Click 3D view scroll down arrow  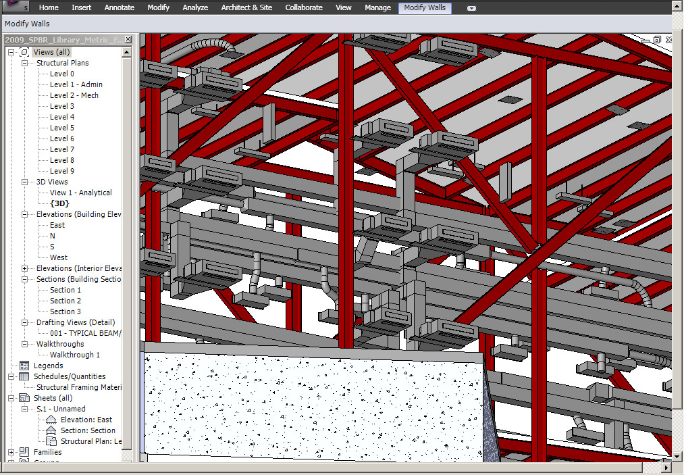(677, 456)
